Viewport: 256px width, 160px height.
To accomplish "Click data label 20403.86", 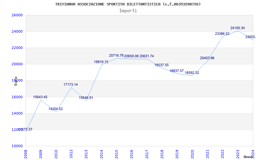I will pos(207,58).
